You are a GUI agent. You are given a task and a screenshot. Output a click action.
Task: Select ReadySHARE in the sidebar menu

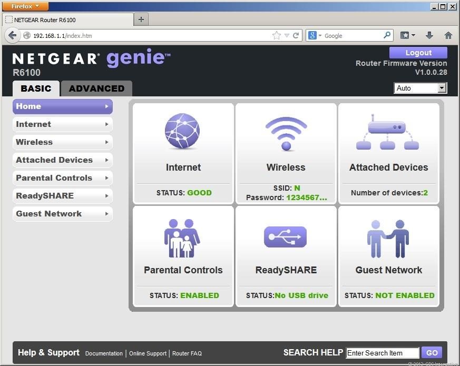[x=63, y=195]
